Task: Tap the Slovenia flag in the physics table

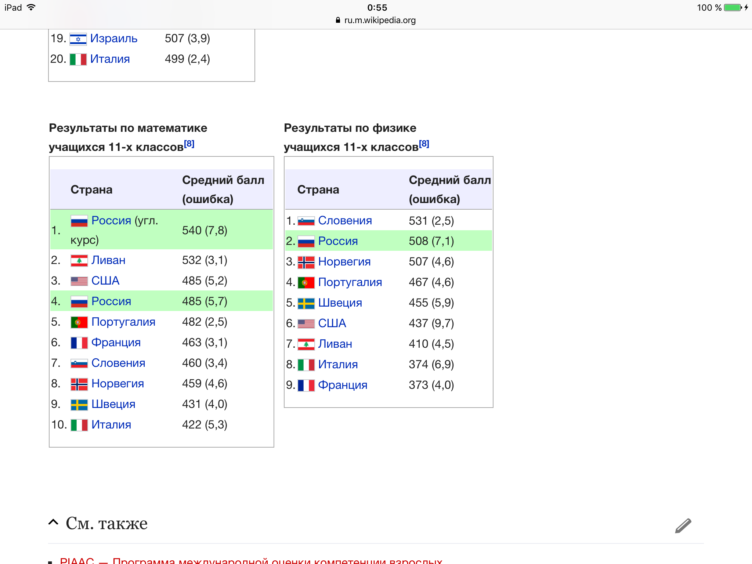Action: [306, 221]
